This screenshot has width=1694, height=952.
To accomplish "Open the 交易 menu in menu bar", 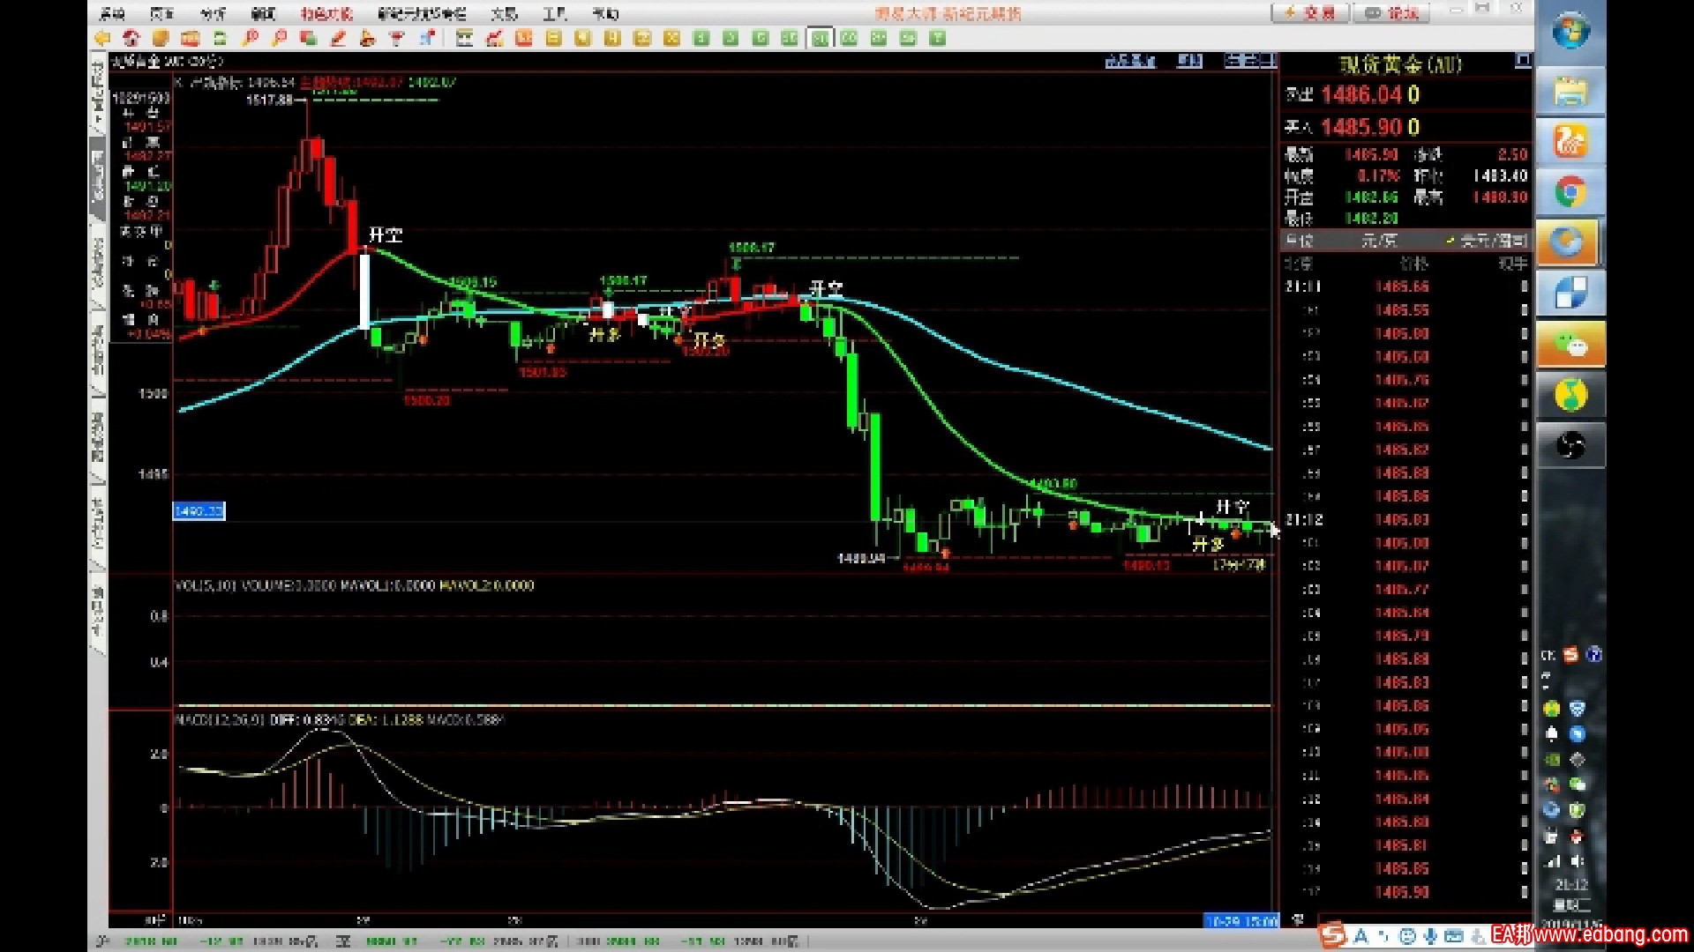I will tap(504, 13).
